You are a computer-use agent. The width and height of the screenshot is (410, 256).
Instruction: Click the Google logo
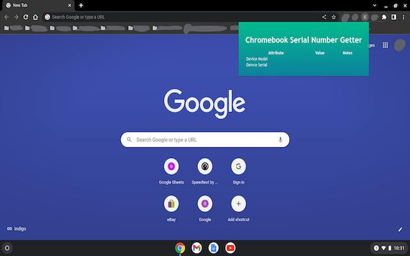click(x=205, y=104)
